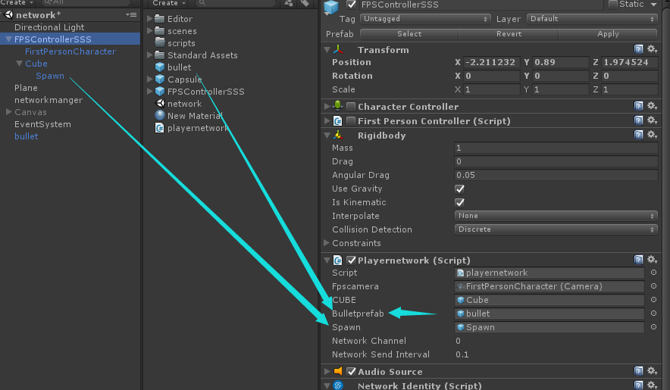Open the Interpolate dropdown

click(x=556, y=216)
